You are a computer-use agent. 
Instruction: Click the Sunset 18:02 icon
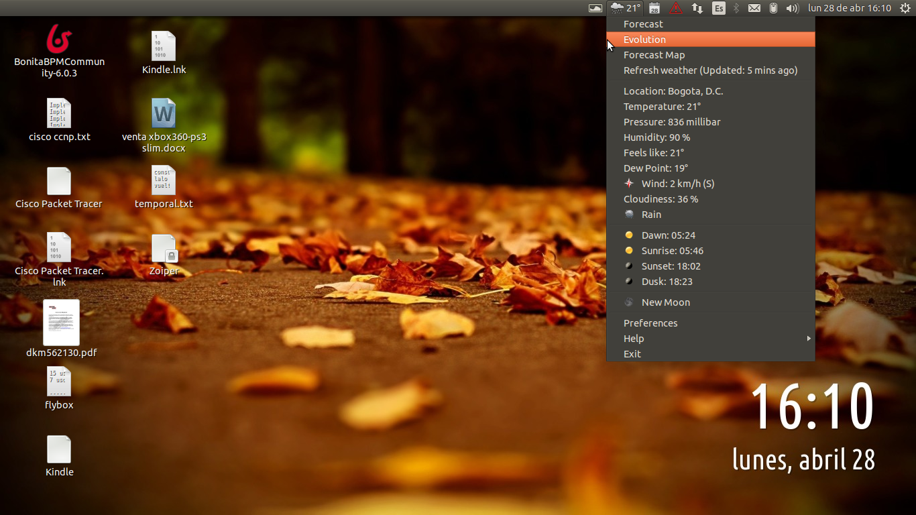point(628,266)
